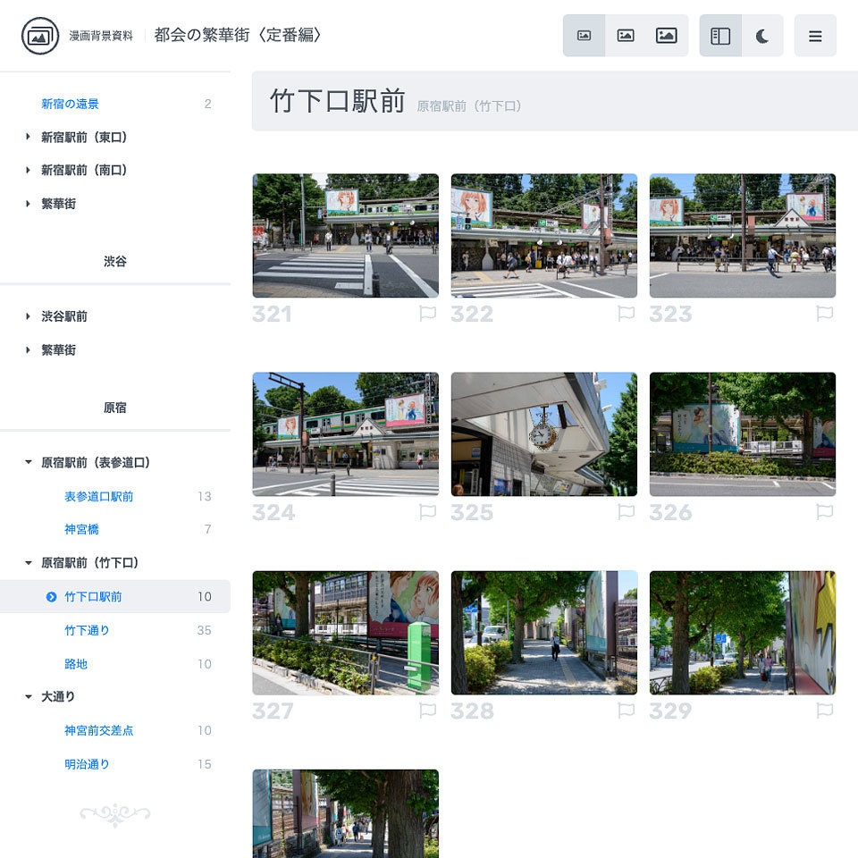Flag image 321 with its bookmark icon
858x858 pixels.
(427, 314)
